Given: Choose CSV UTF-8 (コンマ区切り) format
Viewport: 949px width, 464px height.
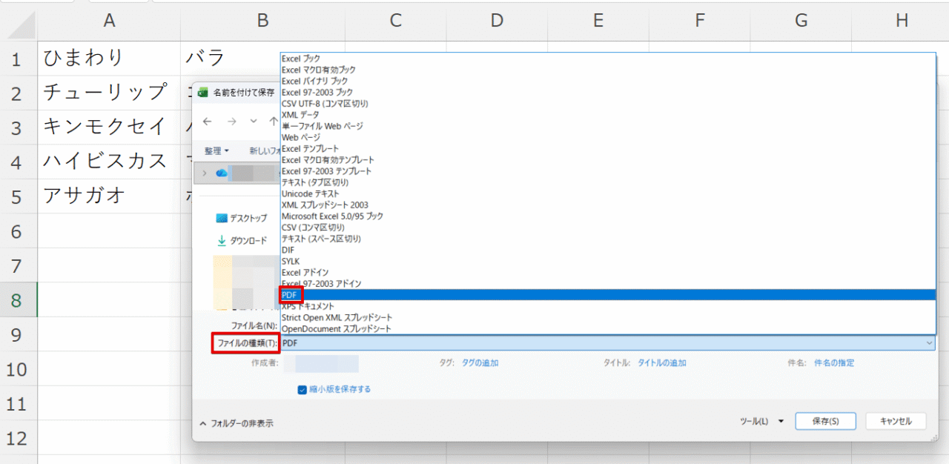Looking at the screenshot, I should tap(325, 104).
